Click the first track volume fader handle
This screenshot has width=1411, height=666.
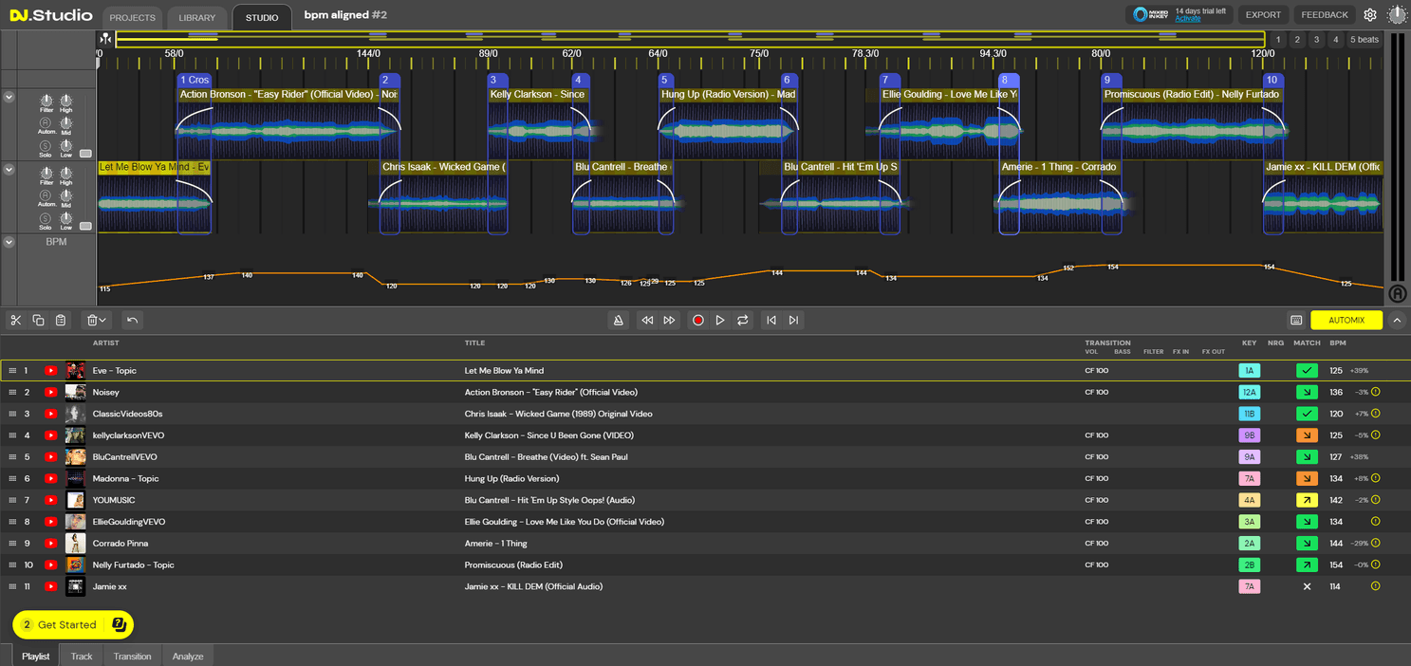(85, 153)
